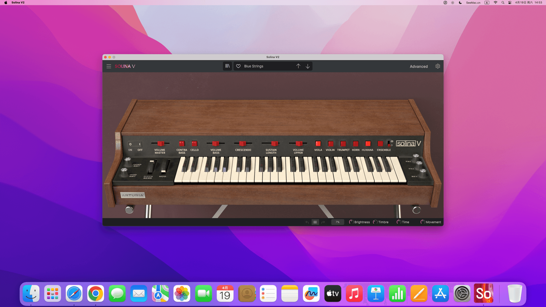Viewport: 546px width, 307px height.
Task: Open the hamburger main menu
Action: coord(109,66)
